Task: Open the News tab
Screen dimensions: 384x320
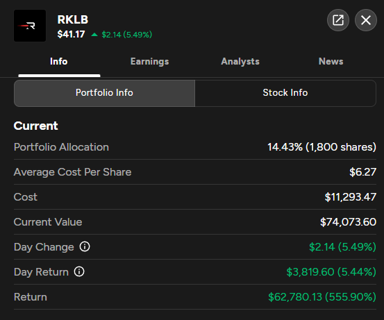Action: coord(331,62)
